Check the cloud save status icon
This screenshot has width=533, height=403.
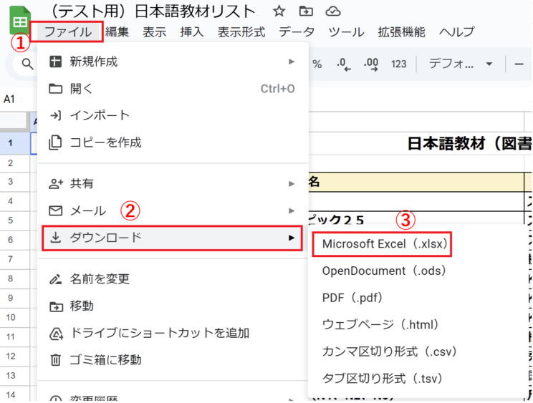tap(333, 11)
